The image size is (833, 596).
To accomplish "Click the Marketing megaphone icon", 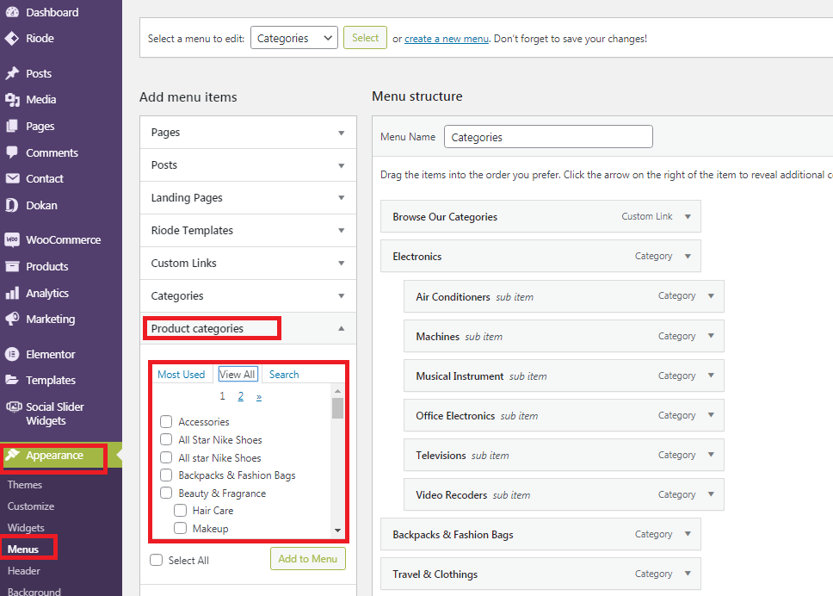I will click(x=12, y=319).
